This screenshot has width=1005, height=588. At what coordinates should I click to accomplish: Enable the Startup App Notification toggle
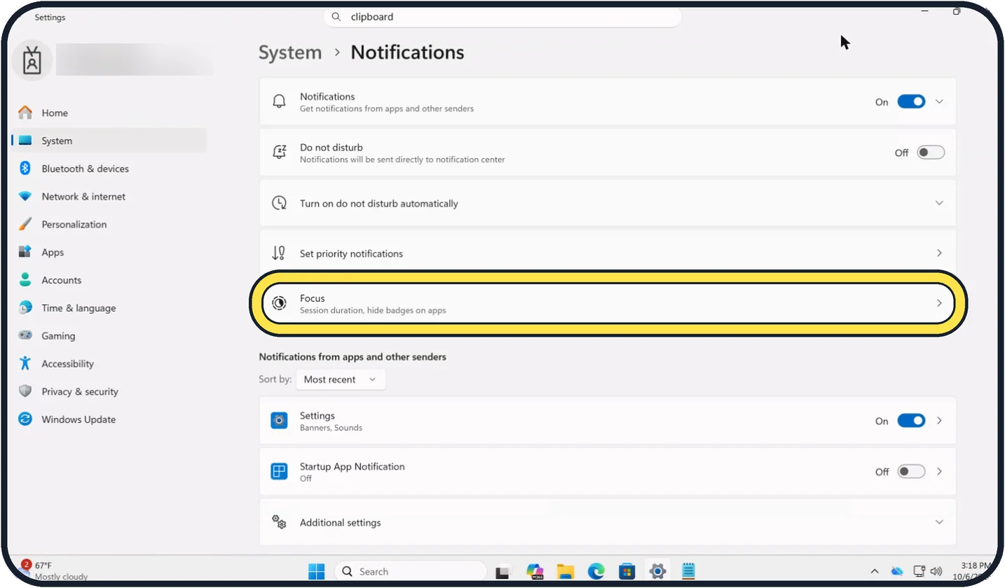click(x=911, y=472)
